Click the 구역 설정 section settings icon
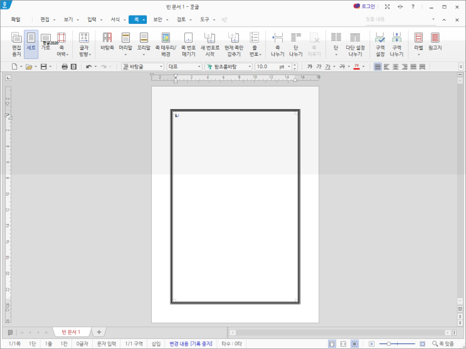The height and width of the screenshot is (349, 466). click(379, 43)
